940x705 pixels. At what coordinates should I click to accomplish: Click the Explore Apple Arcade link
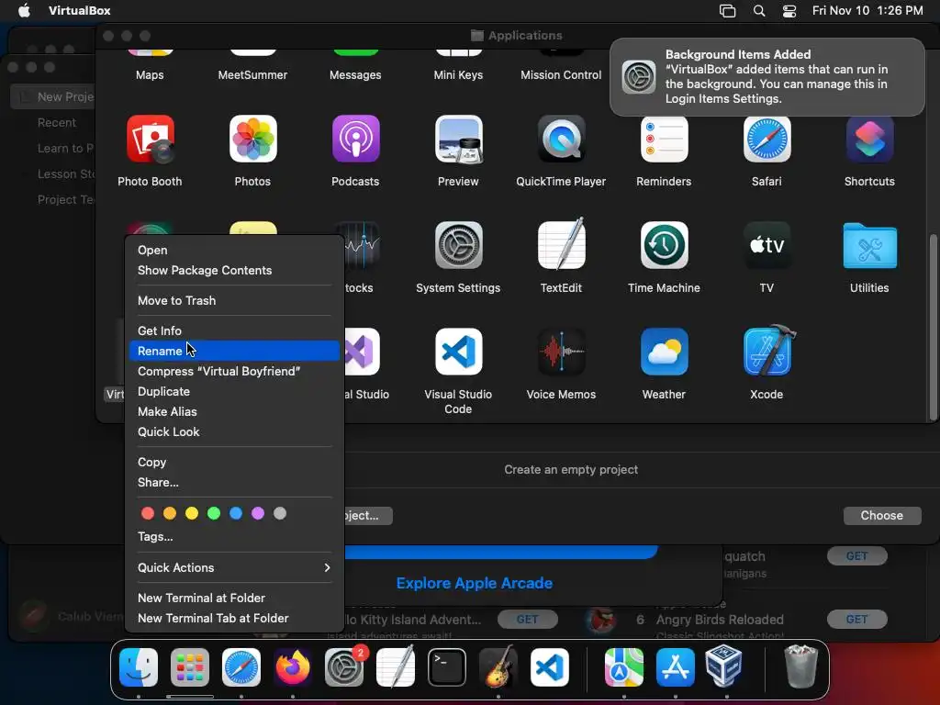tap(475, 583)
